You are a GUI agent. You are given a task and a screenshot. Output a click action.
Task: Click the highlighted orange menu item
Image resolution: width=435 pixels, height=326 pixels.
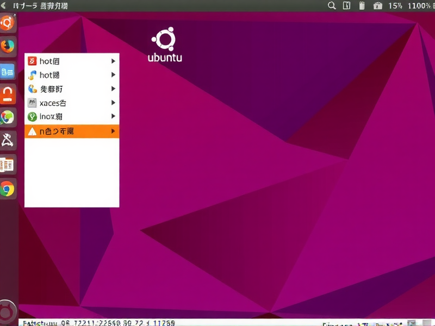(x=65, y=130)
